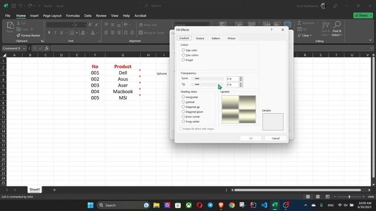Select the One color radio button
The width and height of the screenshot is (376, 211).
183,50
